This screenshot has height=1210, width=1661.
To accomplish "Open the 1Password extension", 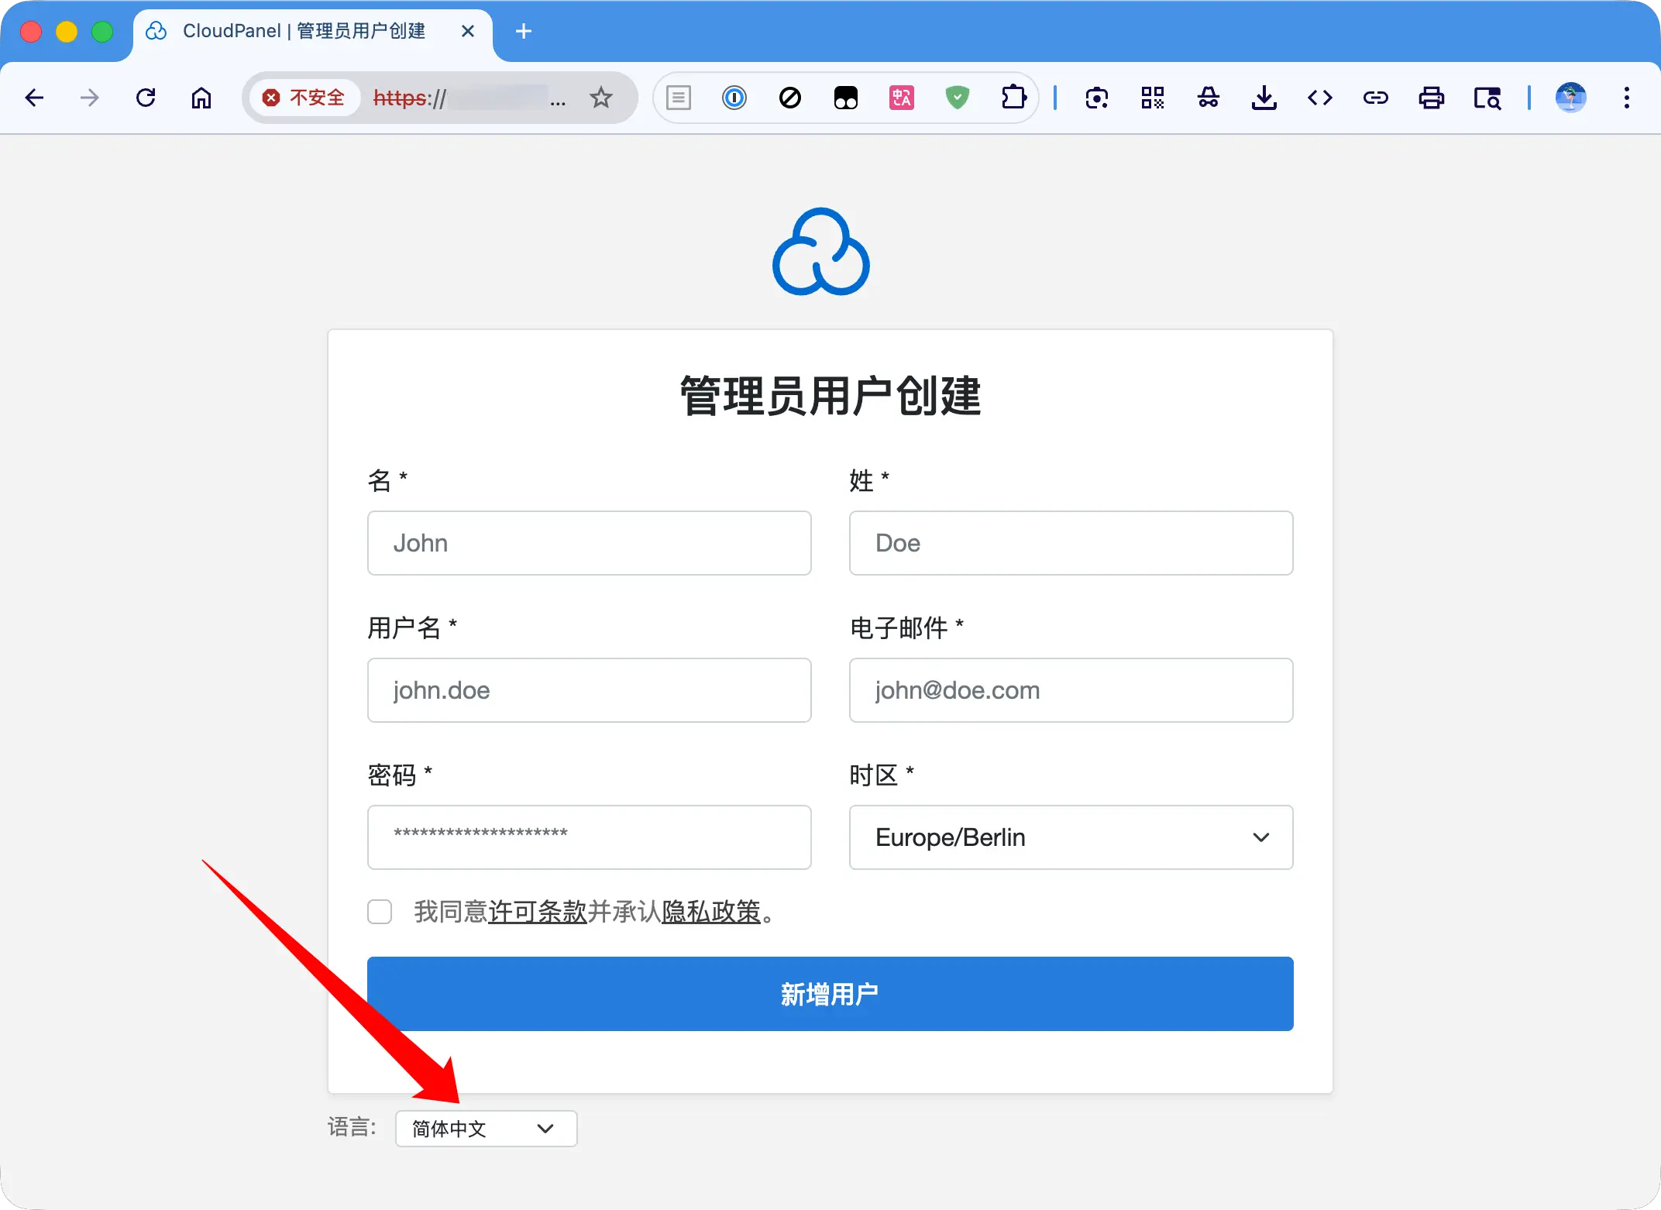I will [734, 98].
